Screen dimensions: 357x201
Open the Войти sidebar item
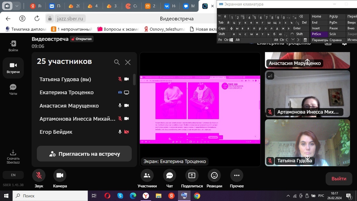pyautogui.click(x=13, y=46)
